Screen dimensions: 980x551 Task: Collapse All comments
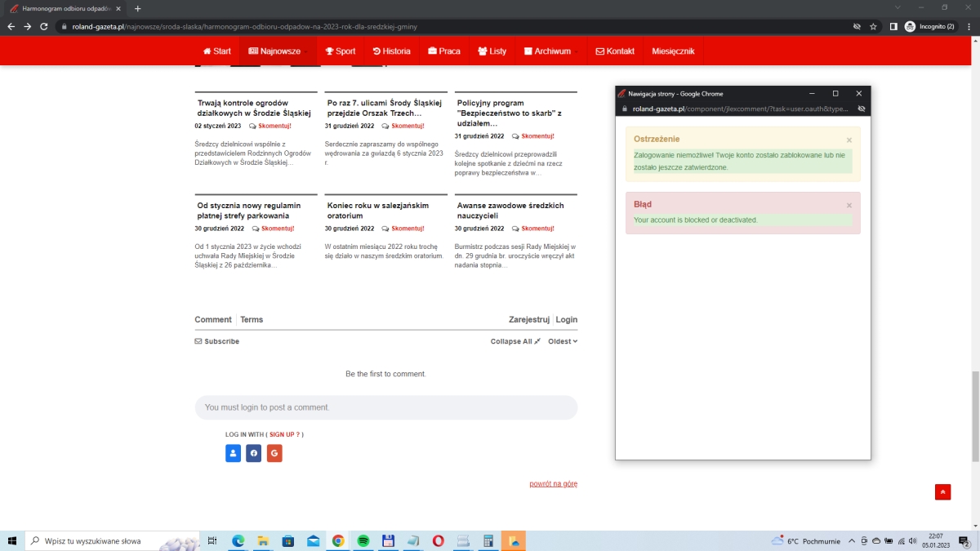pyautogui.click(x=515, y=341)
